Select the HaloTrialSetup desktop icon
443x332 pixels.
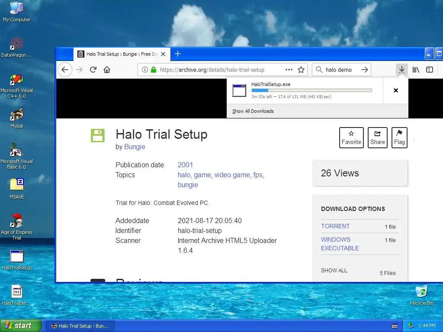click(16, 260)
